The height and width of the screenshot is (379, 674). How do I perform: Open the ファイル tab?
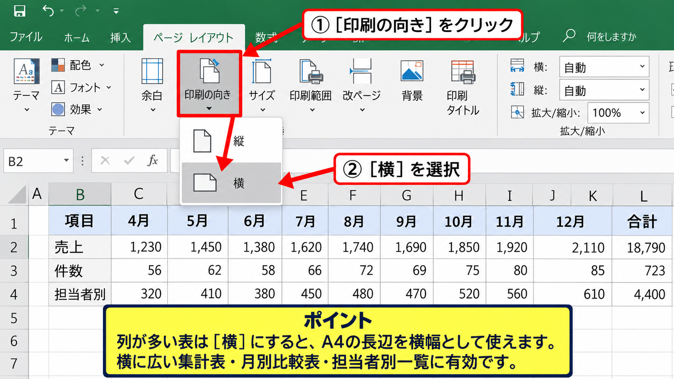click(x=26, y=37)
